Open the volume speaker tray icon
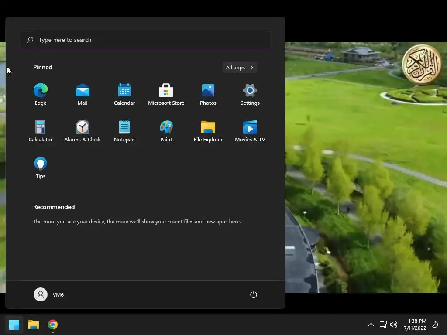 (394, 325)
